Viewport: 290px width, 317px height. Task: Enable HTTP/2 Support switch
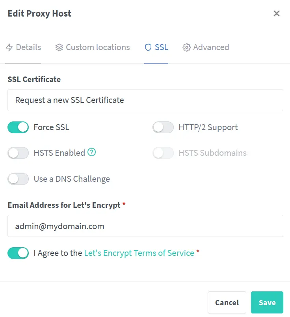[x=163, y=127]
